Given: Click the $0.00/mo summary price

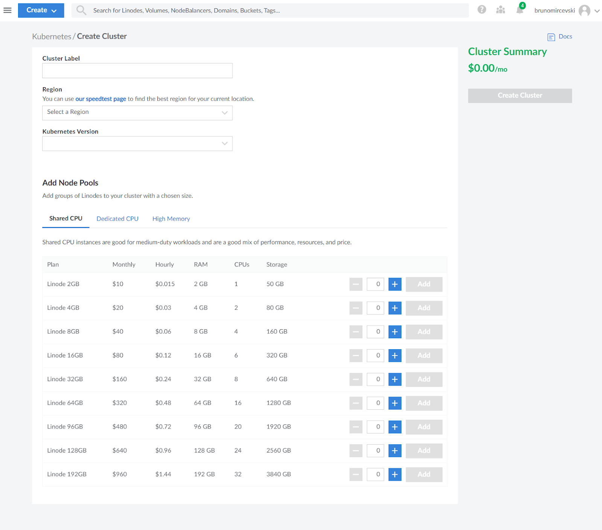Looking at the screenshot, I should (x=488, y=68).
